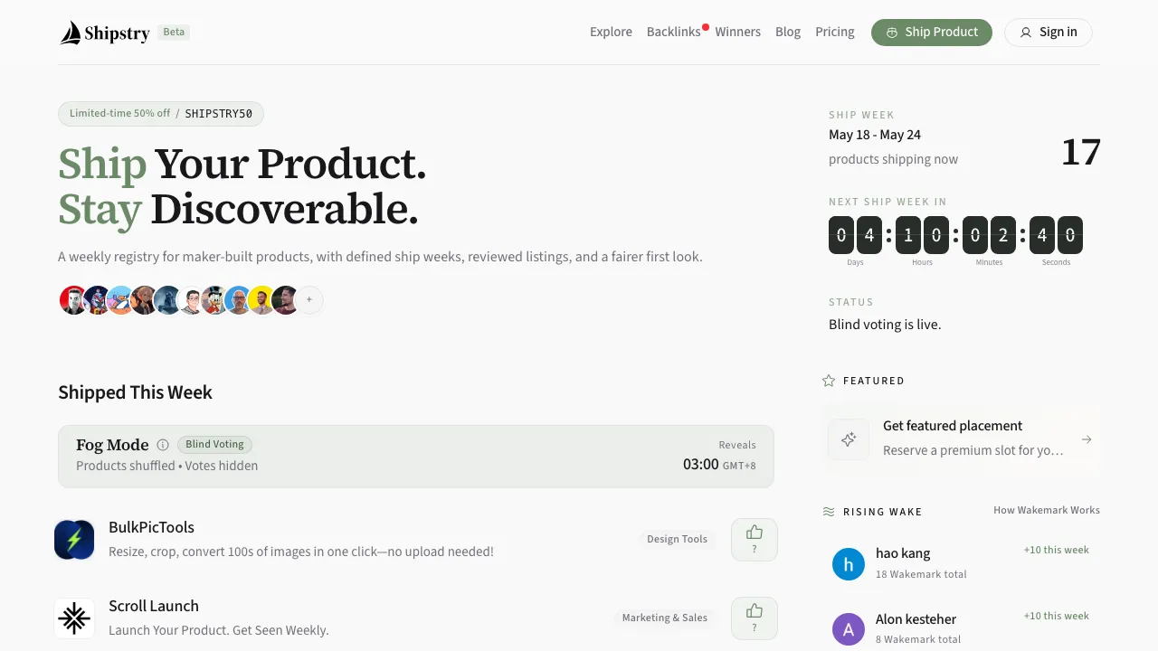This screenshot has height=651, width=1158.
Task: Click the Rising Wake waves icon
Action: click(x=829, y=512)
